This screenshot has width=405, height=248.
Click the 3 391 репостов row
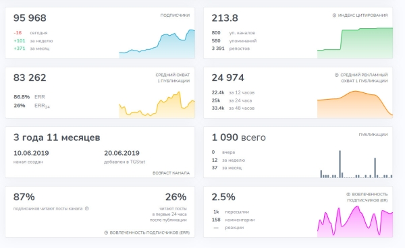pyautogui.click(x=231, y=49)
